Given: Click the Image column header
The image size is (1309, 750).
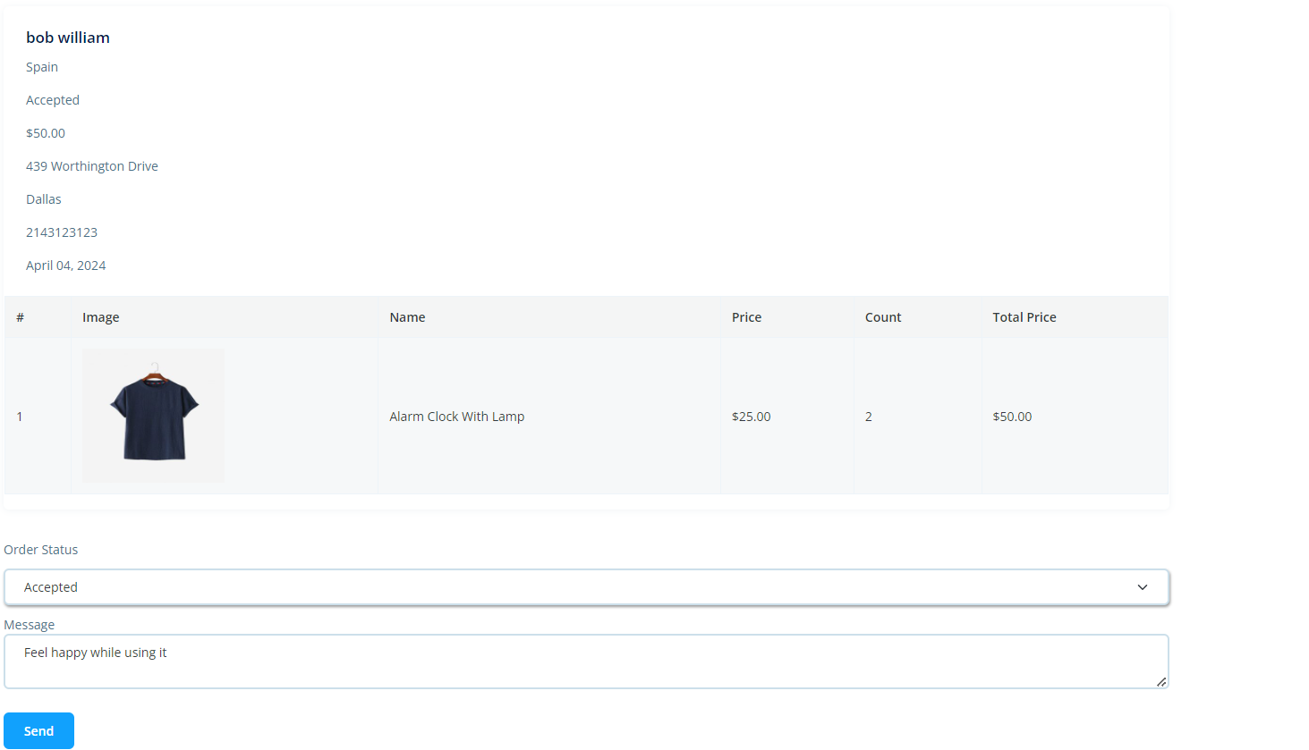Looking at the screenshot, I should (100, 317).
